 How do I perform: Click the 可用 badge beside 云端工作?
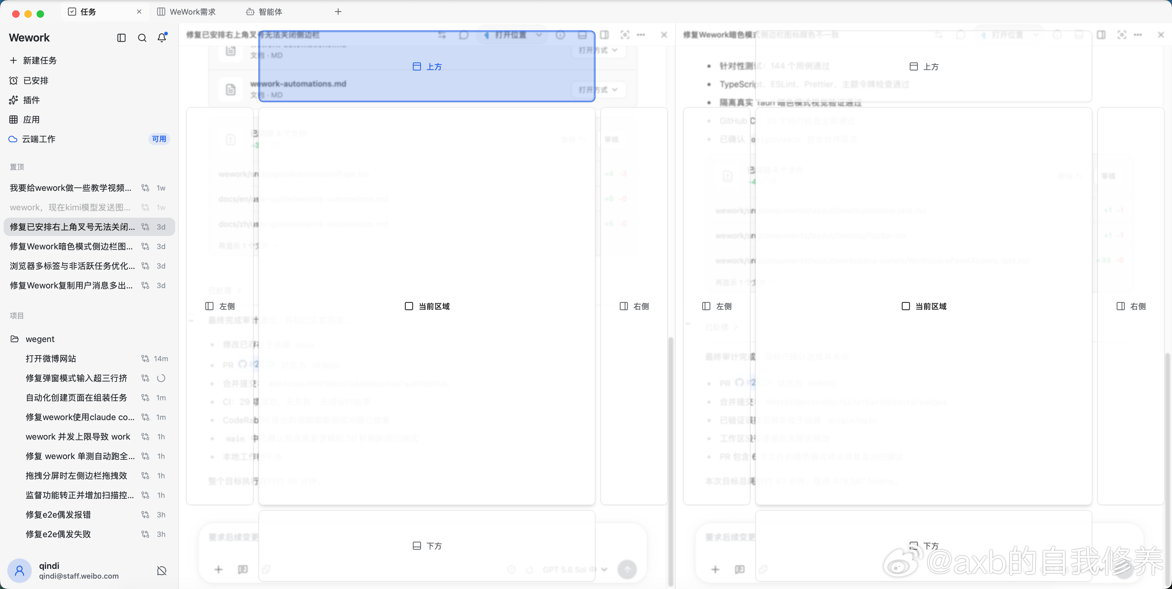(159, 139)
